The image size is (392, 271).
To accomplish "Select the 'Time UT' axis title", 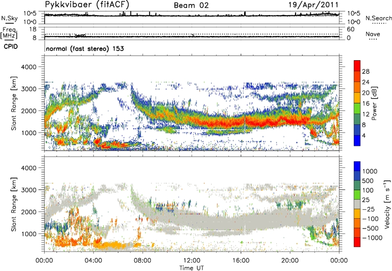I will (x=192, y=268).
